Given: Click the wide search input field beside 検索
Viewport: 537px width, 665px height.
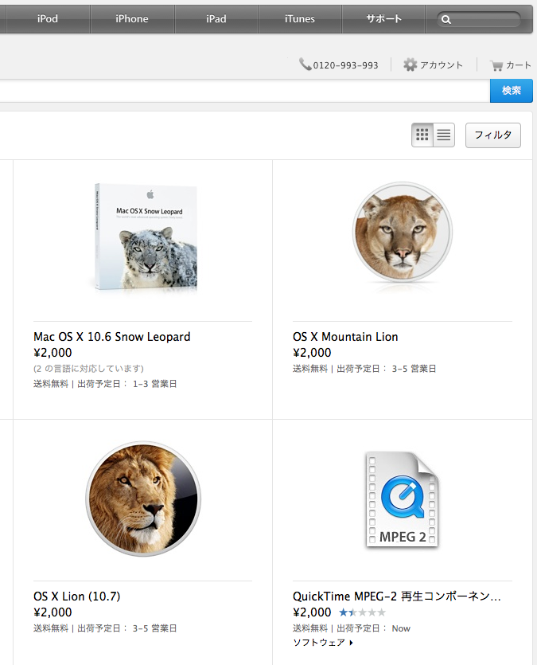Looking at the screenshot, I should pyautogui.click(x=245, y=90).
